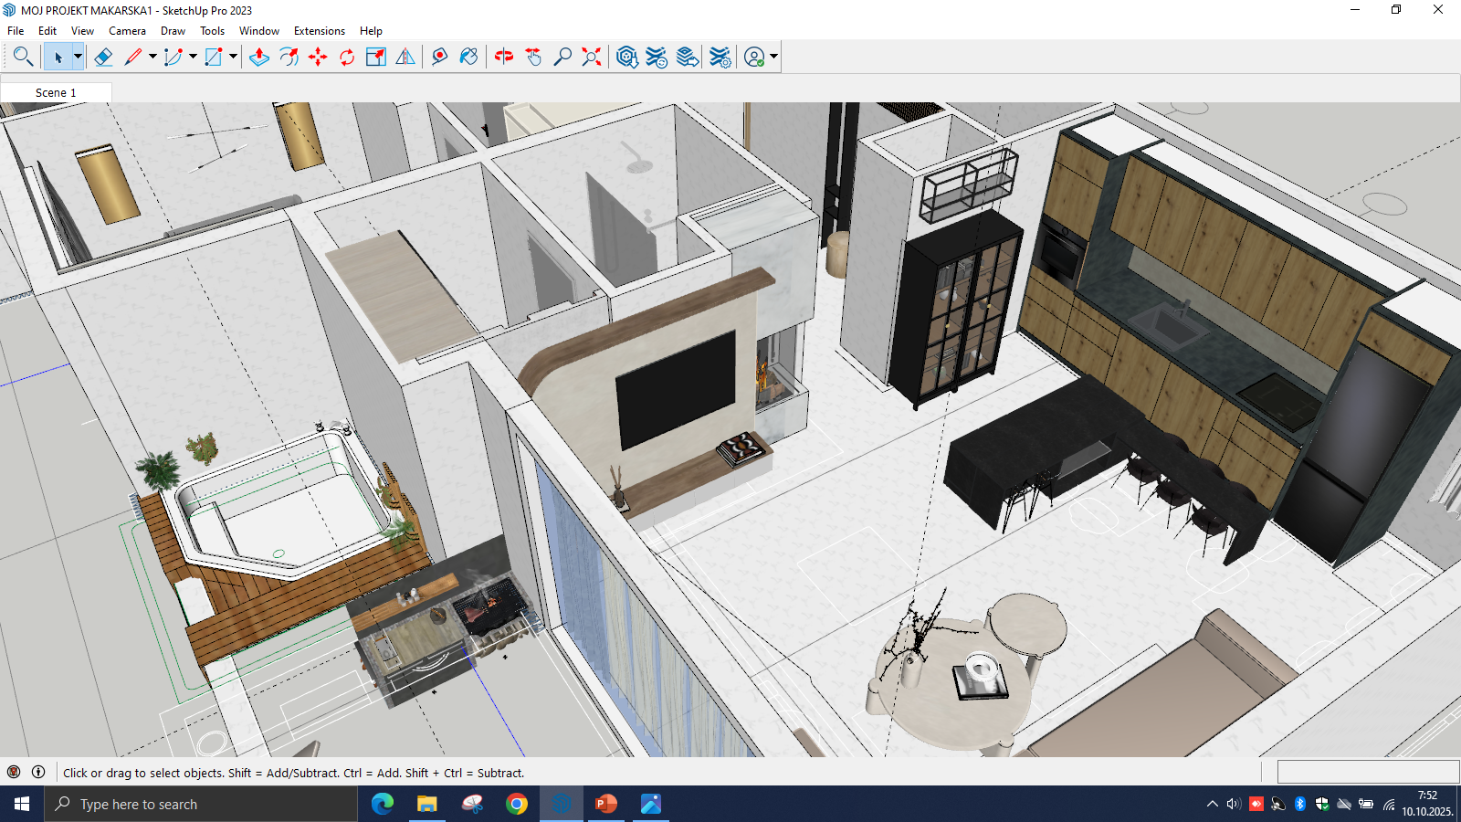The image size is (1461, 822).
Task: Click the Search SketchUp magnifier icon
Action: pyautogui.click(x=23, y=57)
